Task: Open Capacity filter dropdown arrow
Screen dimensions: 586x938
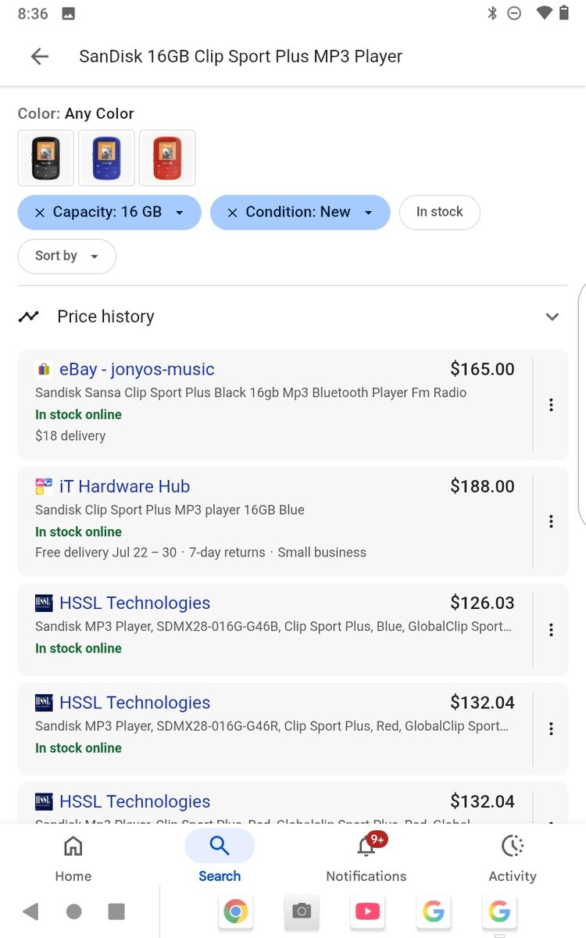Action: coord(180,213)
